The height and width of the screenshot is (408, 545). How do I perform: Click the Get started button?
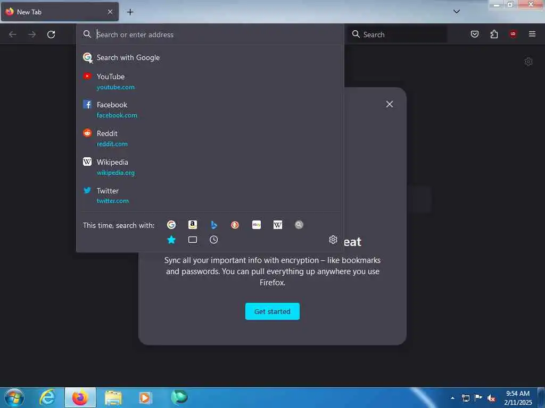coord(272,311)
